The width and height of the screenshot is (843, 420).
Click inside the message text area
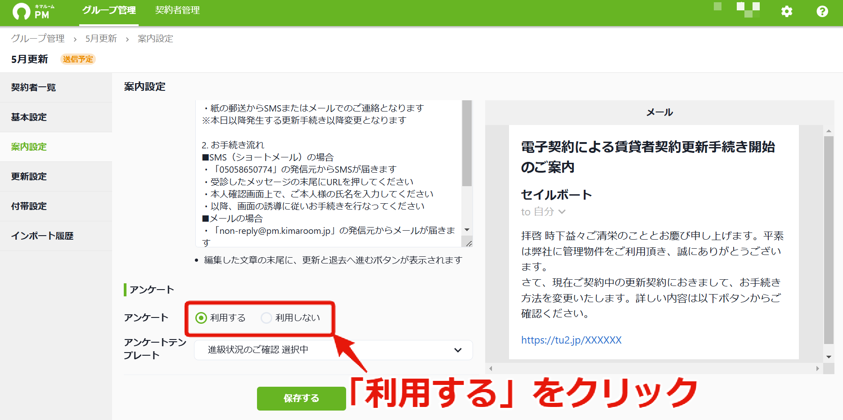pyautogui.click(x=329, y=174)
